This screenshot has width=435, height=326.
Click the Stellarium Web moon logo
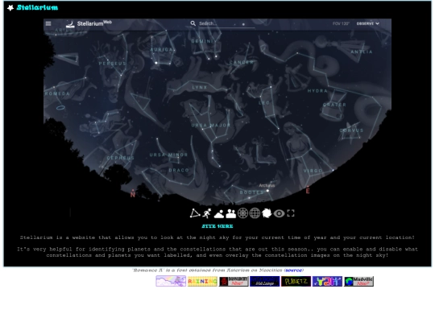pos(70,24)
